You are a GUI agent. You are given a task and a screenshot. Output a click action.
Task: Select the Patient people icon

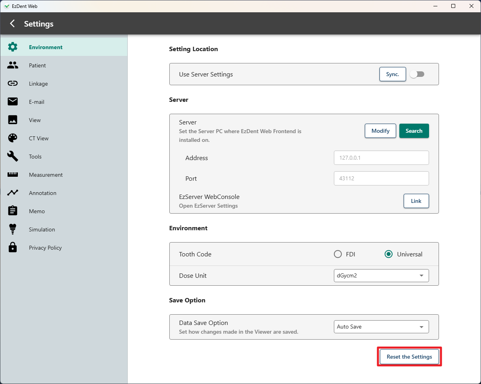pyautogui.click(x=13, y=65)
